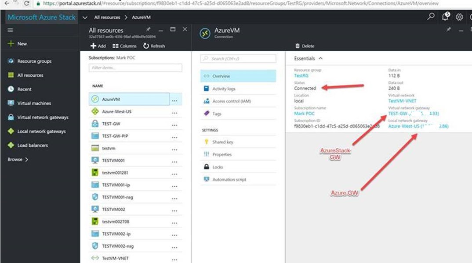The height and width of the screenshot is (263, 472).
Task: Open the TESTVM001-ip resource
Action: tap(116, 185)
